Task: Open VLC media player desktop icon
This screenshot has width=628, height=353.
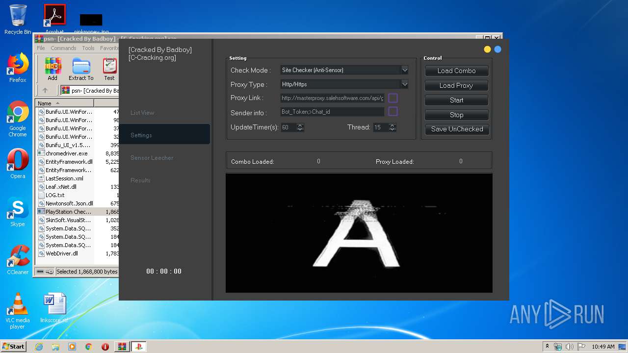Action: [18, 311]
